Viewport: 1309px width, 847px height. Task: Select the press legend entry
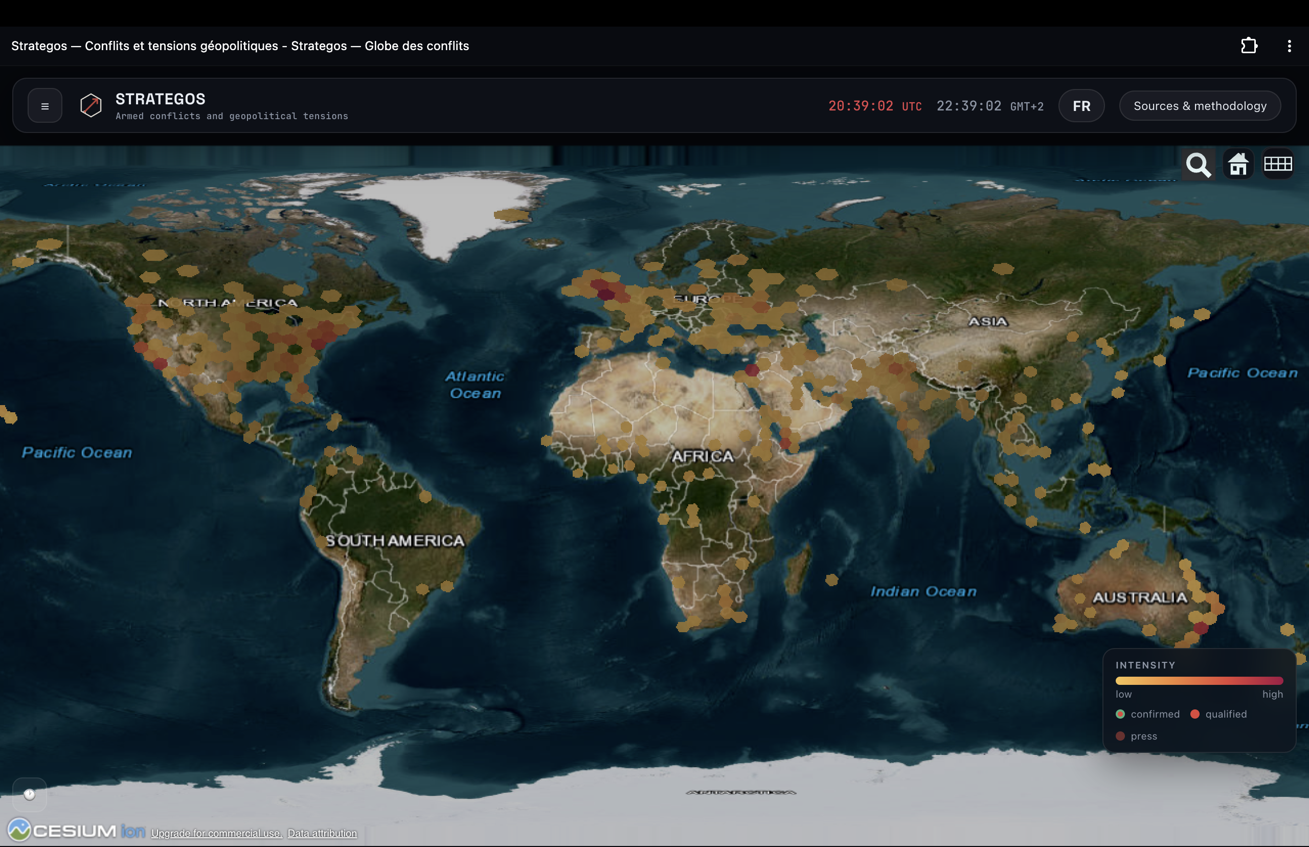tap(1136, 736)
